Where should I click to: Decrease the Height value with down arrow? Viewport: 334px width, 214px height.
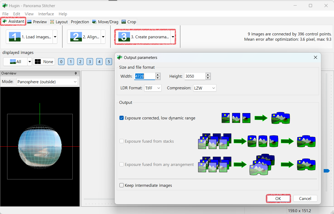click(x=208, y=78)
